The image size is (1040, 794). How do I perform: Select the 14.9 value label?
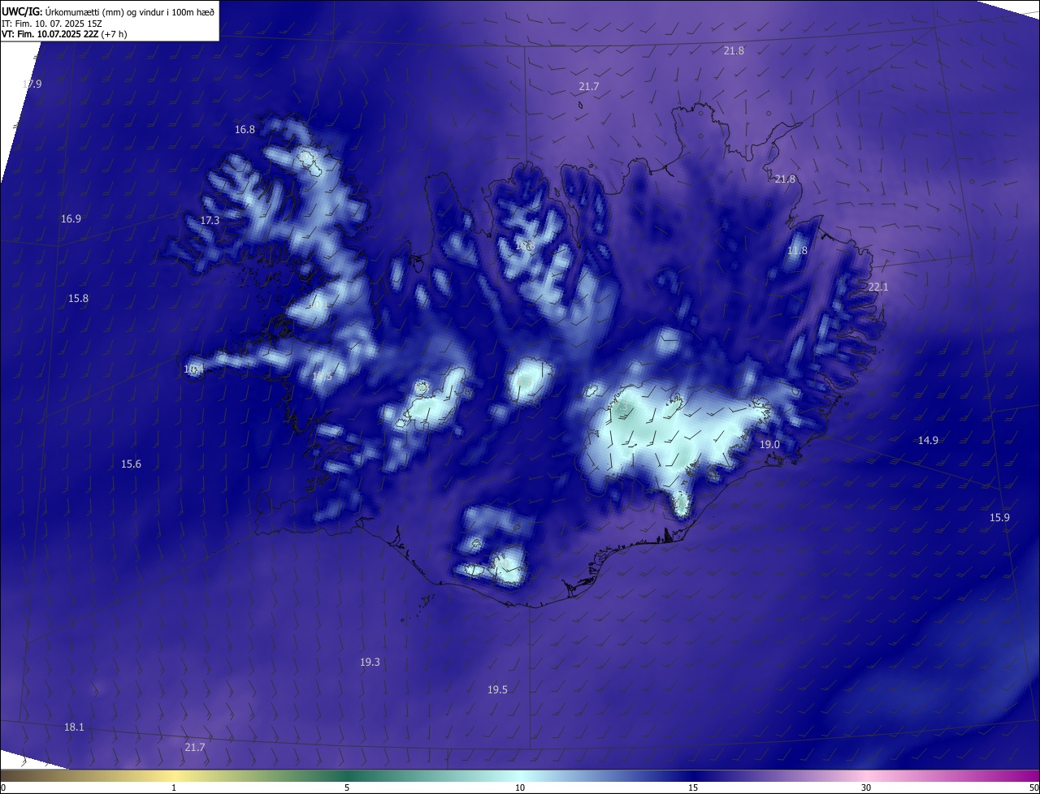tap(928, 440)
